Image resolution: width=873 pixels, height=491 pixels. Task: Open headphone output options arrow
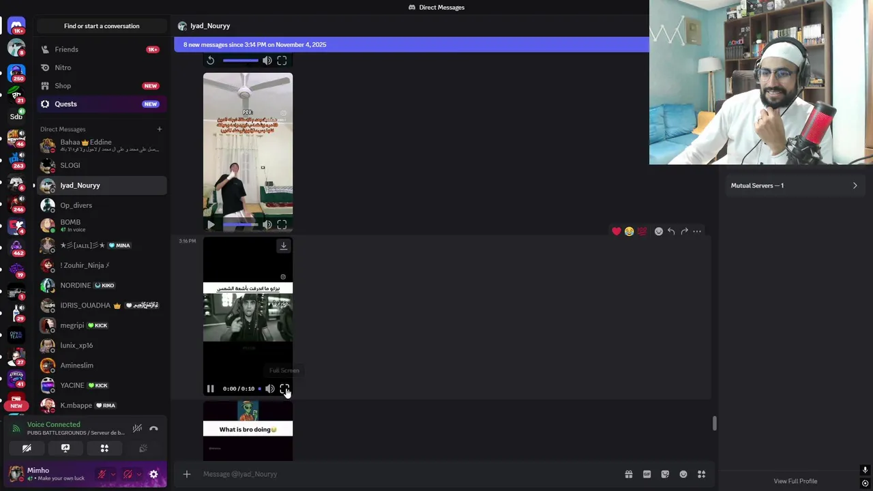139,474
